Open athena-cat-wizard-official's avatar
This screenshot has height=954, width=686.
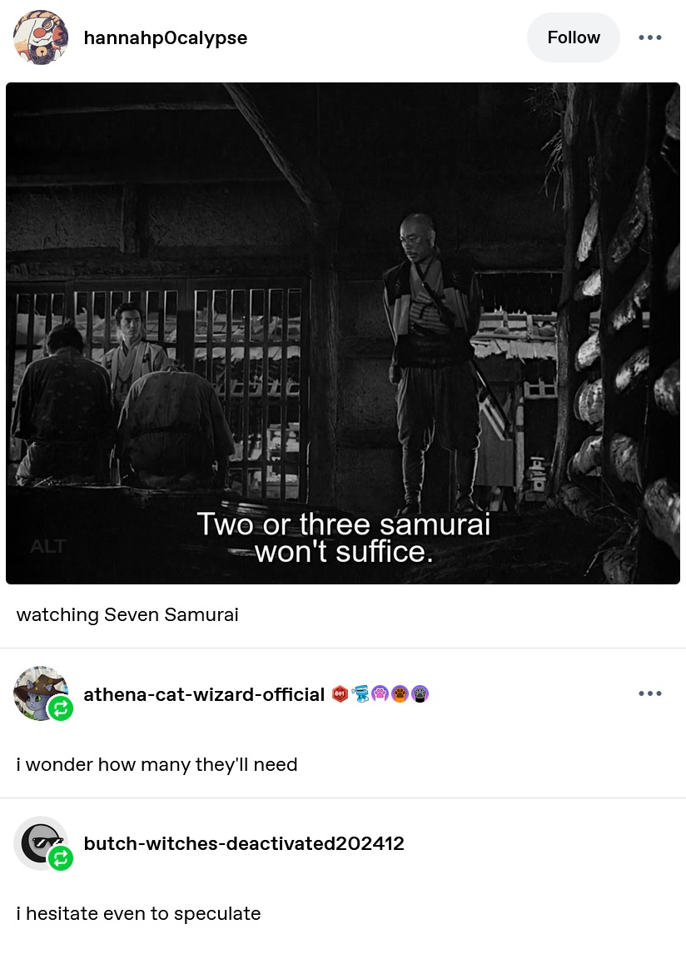(41, 693)
